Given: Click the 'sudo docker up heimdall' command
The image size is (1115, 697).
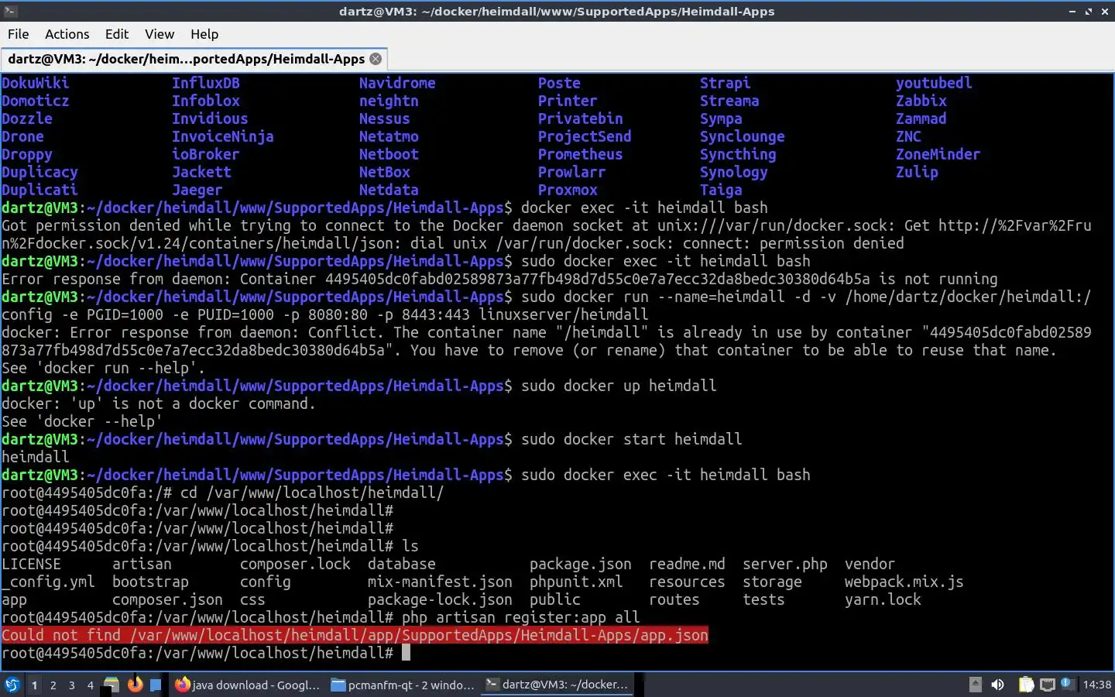Looking at the screenshot, I should coord(619,386).
